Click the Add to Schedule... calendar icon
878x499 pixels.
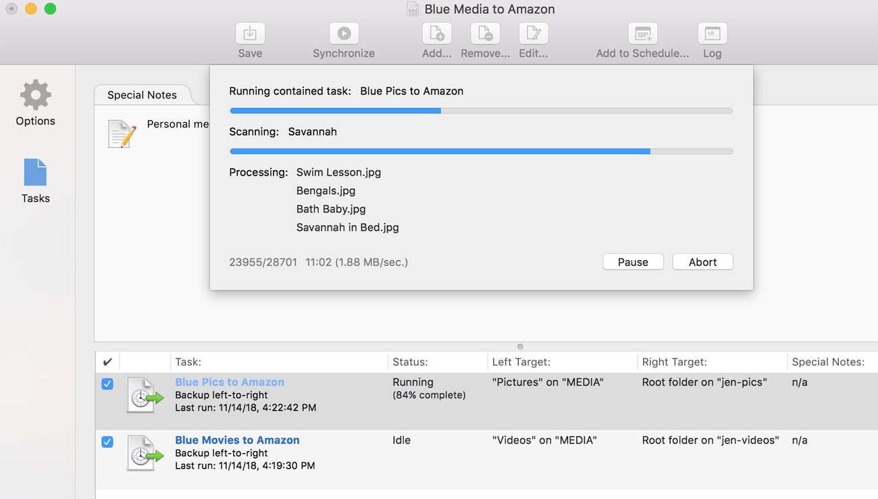pyautogui.click(x=642, y=33)
